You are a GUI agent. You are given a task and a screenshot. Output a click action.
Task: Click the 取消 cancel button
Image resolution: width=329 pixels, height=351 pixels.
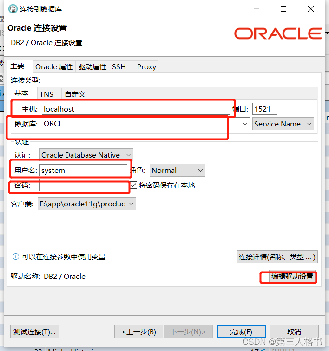[x=294, y=331]
